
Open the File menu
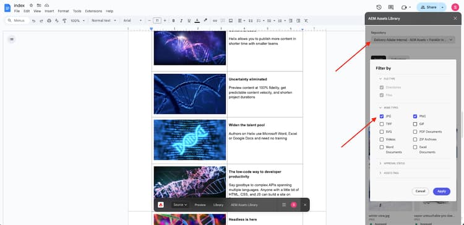pyautogui.click(x=17, y=11)
